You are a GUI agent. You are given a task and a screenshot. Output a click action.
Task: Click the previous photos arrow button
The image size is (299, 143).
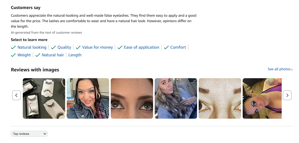coord(16,95)
